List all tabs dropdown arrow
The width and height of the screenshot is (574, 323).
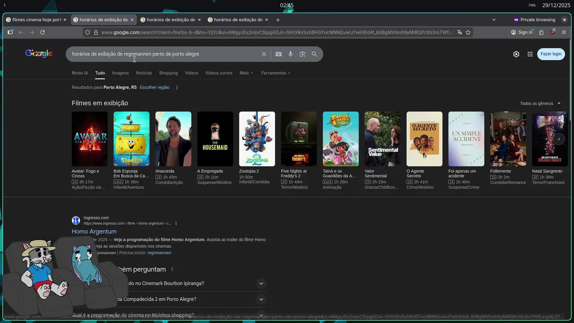click(494, 20)
